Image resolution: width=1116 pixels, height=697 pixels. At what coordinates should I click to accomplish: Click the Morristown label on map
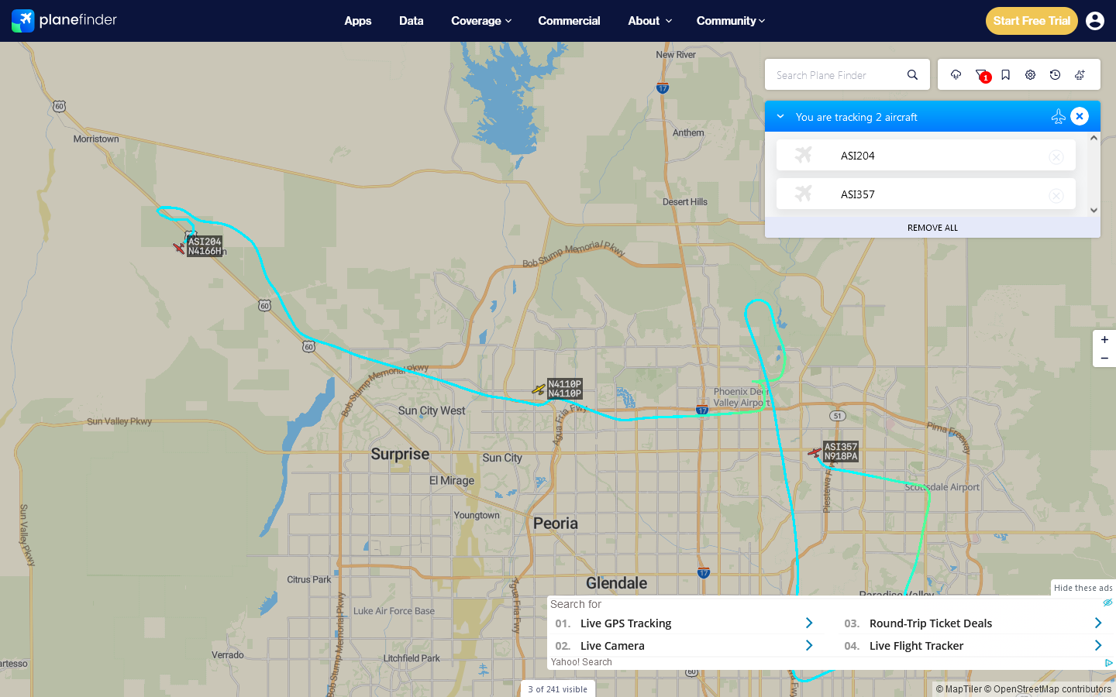pos(96,139)
